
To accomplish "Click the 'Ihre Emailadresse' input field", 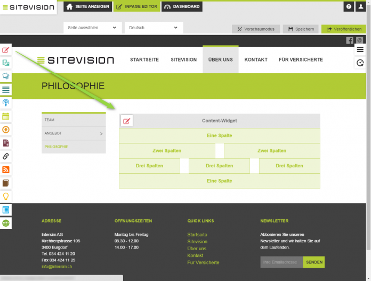I will [281, 262].
